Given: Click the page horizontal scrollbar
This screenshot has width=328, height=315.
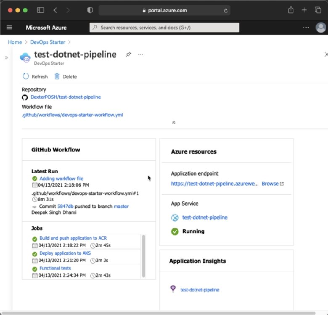Looking at the screenshot, I should pyautogui.click(x=159, y=313).
